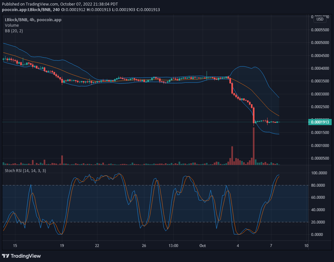Click the current price tag 0.0001913
The height and width of the screenshot is (262, 334).
point(320,122)
